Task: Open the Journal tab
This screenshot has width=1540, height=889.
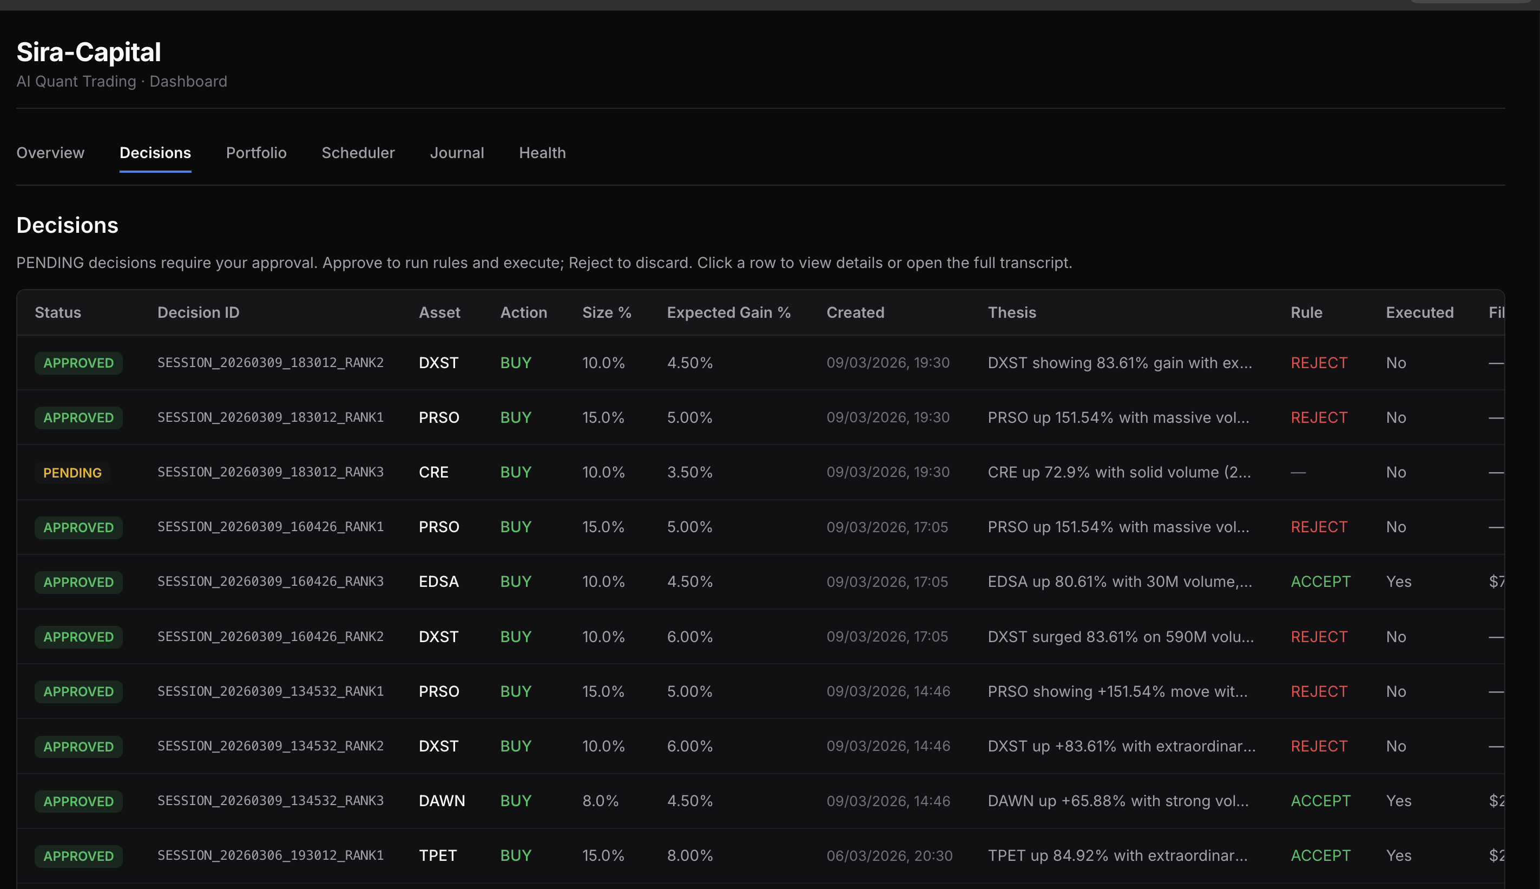Action: [x=457, y=153]
